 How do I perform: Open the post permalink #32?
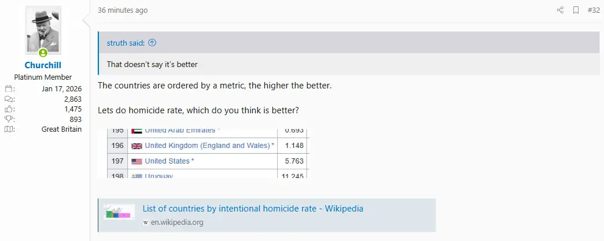pos(594,10)
